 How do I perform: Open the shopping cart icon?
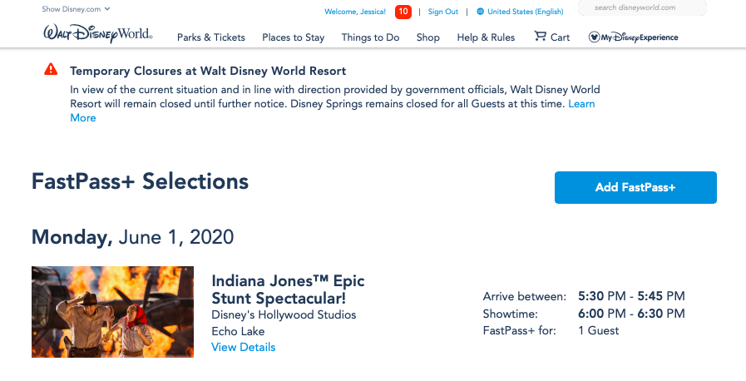click(540, 36)
